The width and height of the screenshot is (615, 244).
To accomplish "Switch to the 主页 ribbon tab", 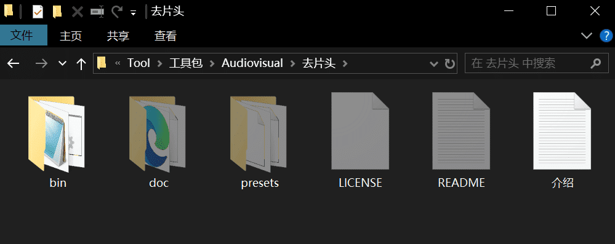I will (x=71, y=36).
